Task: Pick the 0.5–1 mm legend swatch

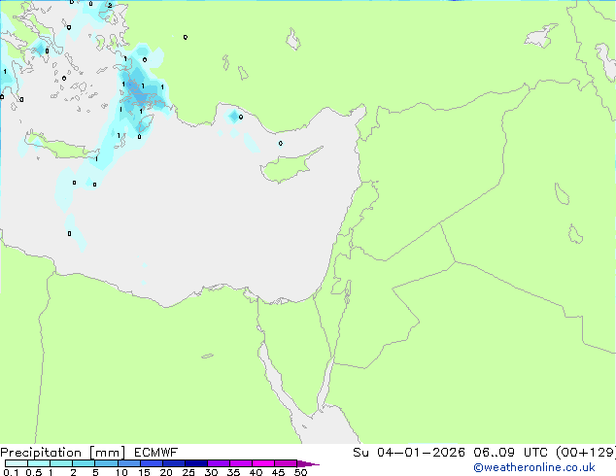Action: pyautogui.click(x=39, y=463)
